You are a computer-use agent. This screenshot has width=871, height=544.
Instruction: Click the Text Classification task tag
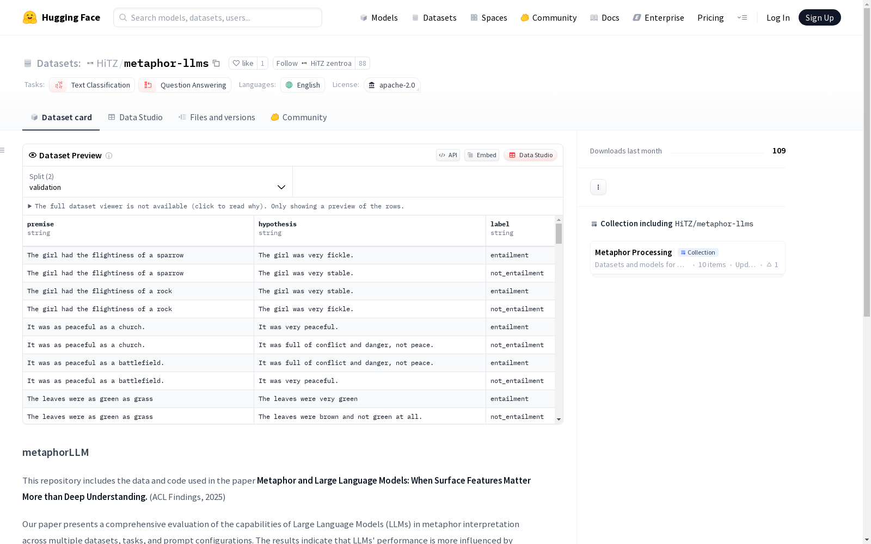click(x=91, y=85)
